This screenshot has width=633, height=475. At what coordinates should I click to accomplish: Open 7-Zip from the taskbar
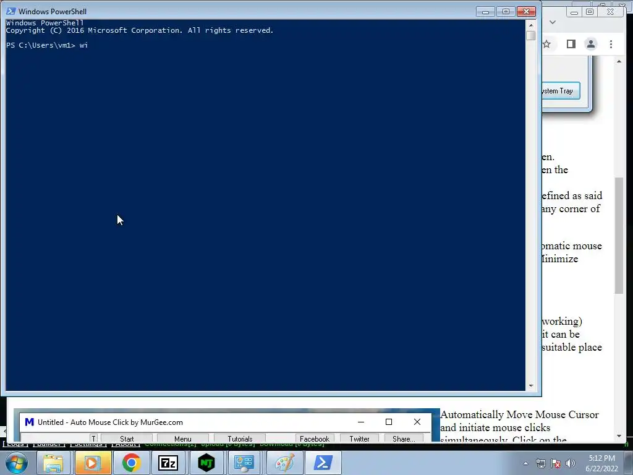coord(168,463)
